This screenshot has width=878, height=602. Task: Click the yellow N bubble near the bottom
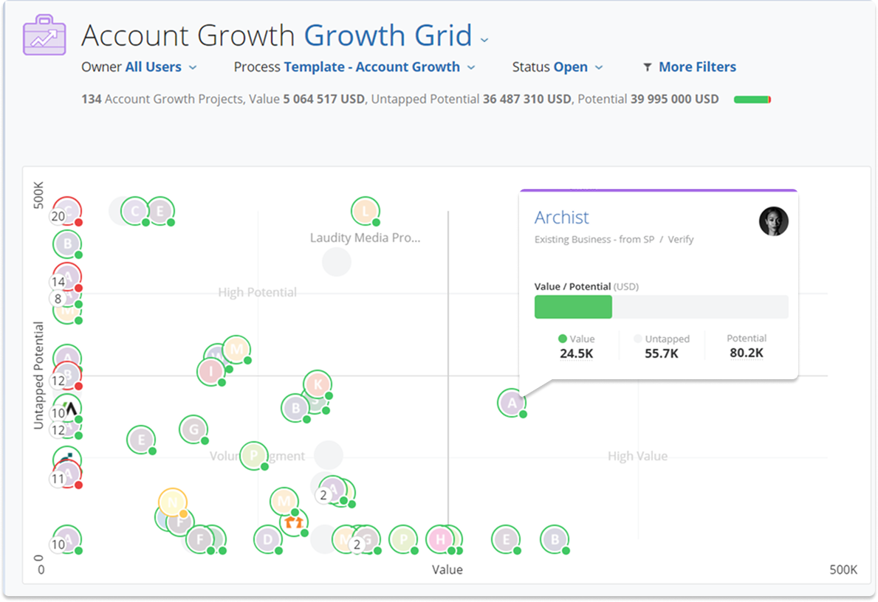tap(174, 503)
